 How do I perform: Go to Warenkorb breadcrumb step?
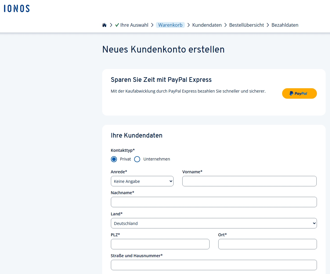170,25
